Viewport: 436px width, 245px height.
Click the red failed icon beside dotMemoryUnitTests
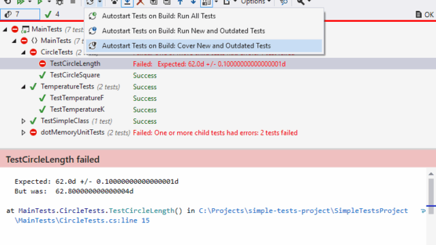[33, 132]
